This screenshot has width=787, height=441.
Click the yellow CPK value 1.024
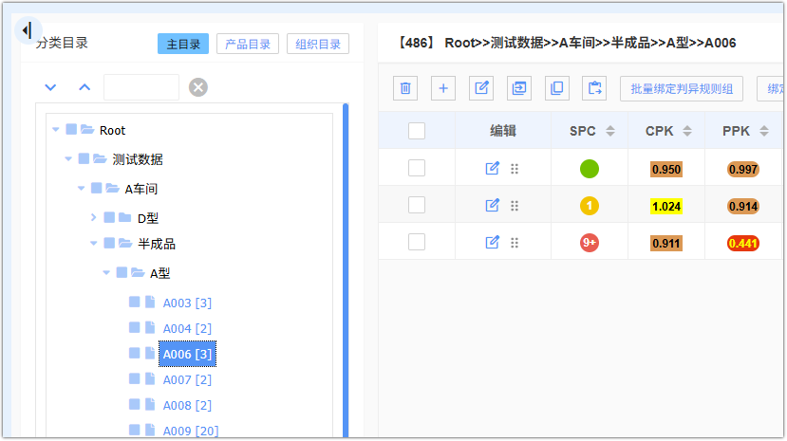click(x=666, y=207)
